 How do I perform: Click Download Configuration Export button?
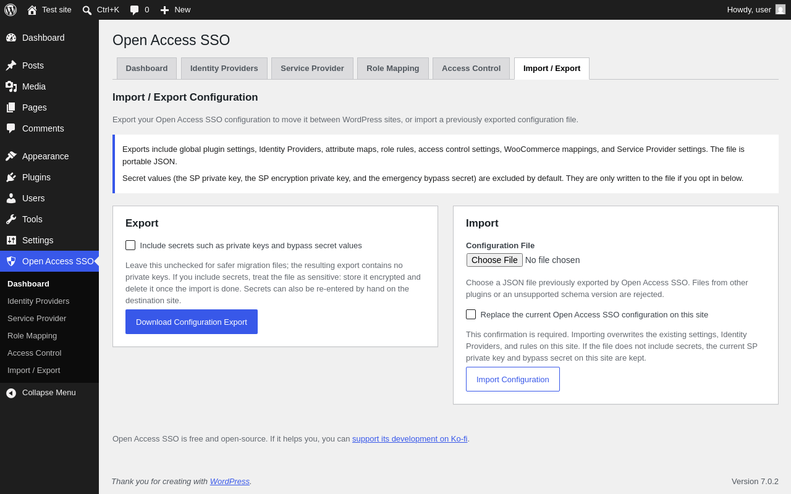click(x=192, y=322)
